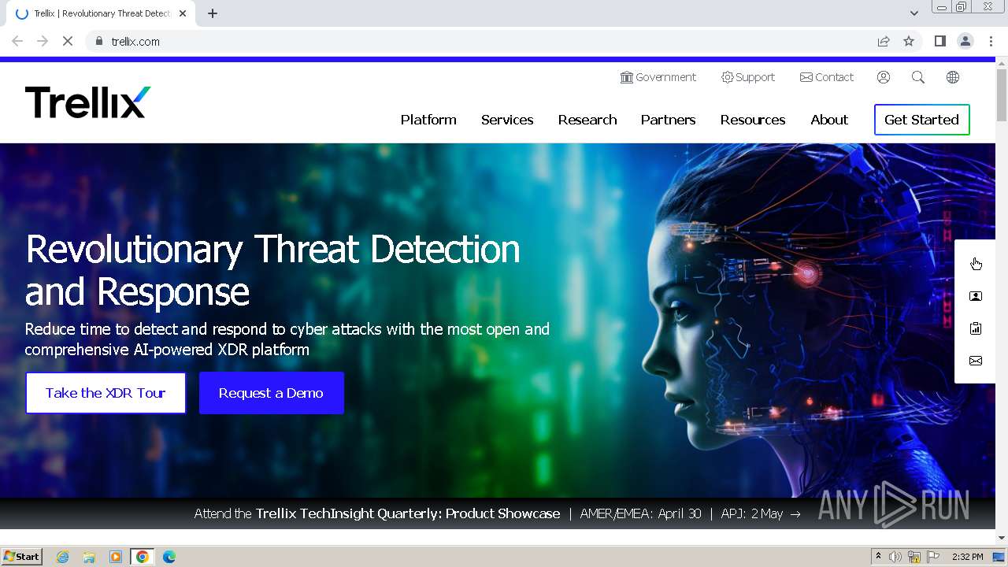This screenshot has height=567, width=1008.
Task: Open the Resources menu
Action: click(x=753, y=120)
